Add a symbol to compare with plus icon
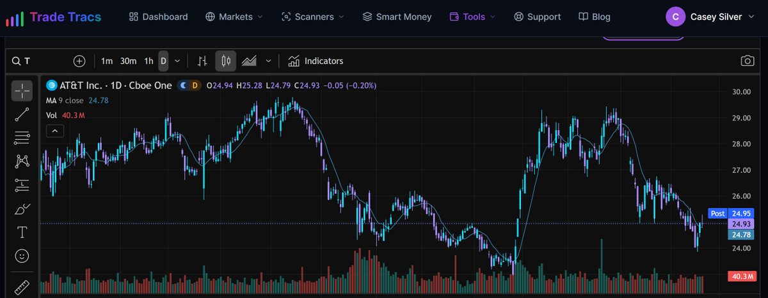The image size is (768, 298). point(79,61)
